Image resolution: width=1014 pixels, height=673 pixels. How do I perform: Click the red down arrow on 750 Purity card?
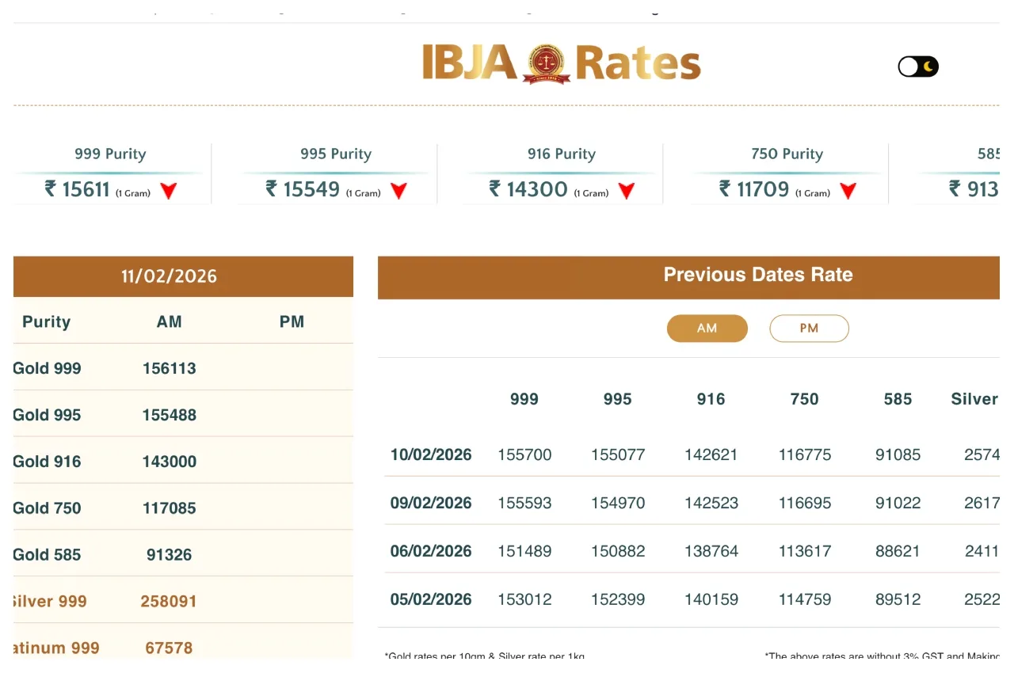pyautogui.click(x=848, y=190)
